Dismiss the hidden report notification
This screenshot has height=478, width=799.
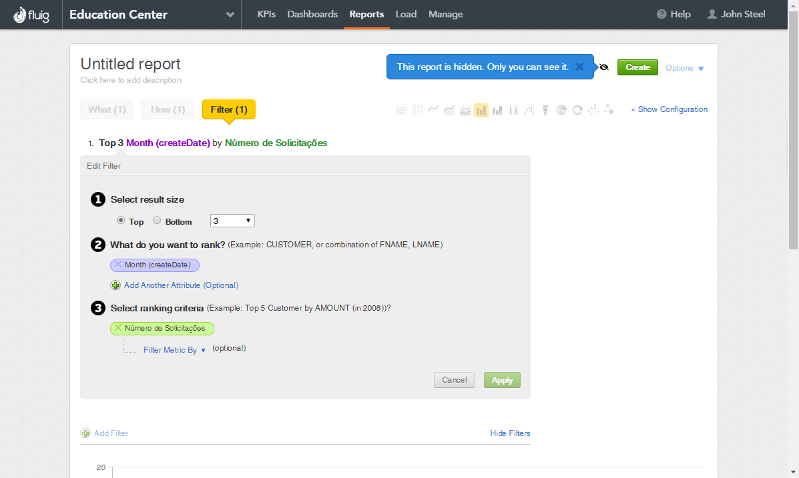coord(579,67)
